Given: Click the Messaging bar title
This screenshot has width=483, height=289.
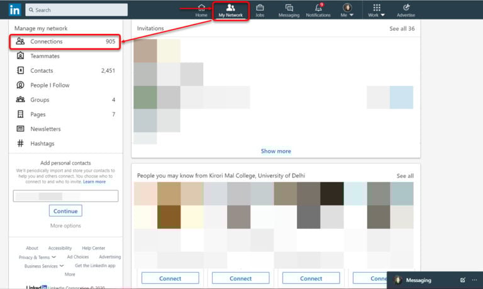Looking at the screenshot, I should tap(419, 280).
